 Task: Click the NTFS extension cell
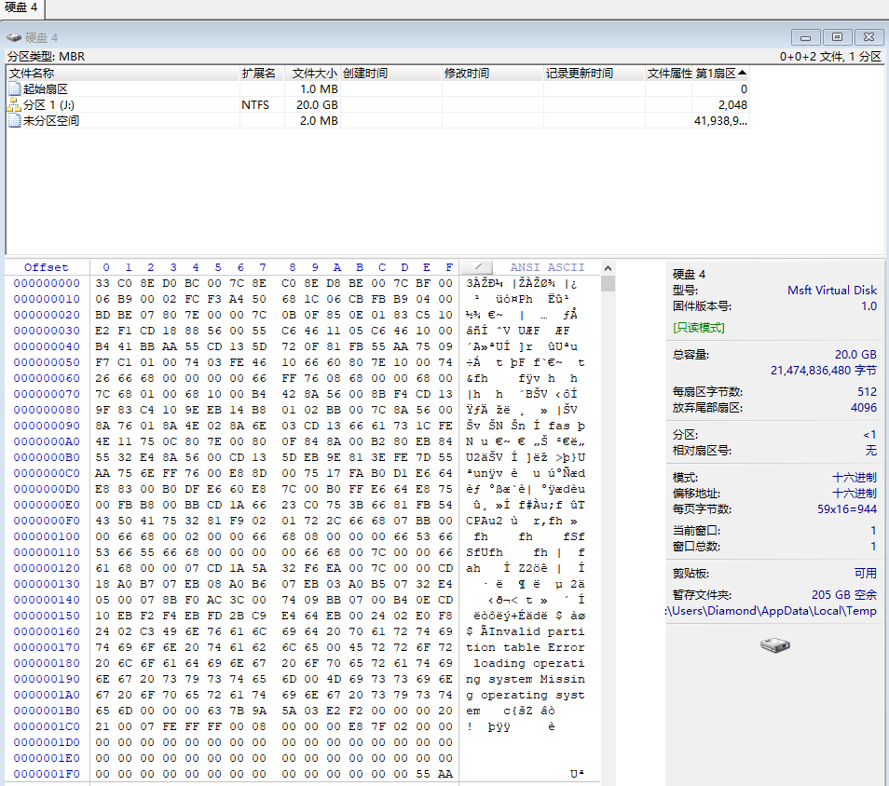click(255, 105)
